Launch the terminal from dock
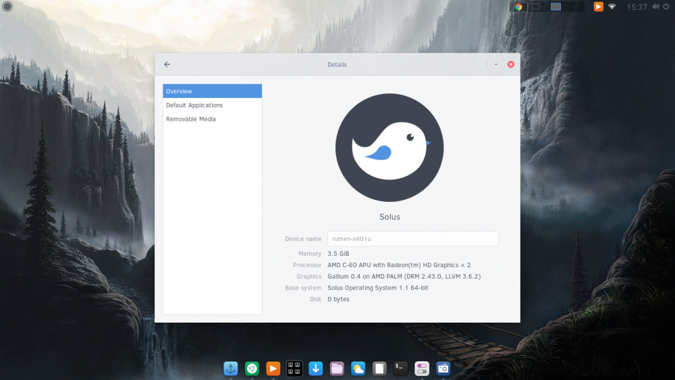The image size is (675, 380). 400,369
